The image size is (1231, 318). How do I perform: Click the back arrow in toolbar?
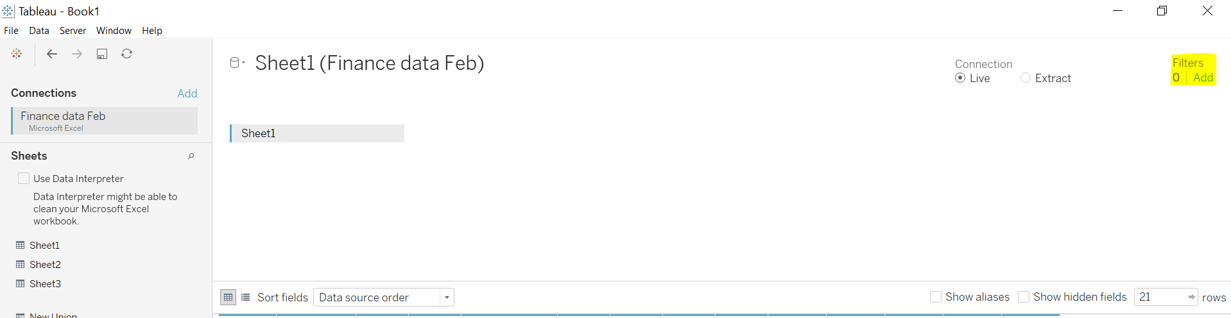52,54
